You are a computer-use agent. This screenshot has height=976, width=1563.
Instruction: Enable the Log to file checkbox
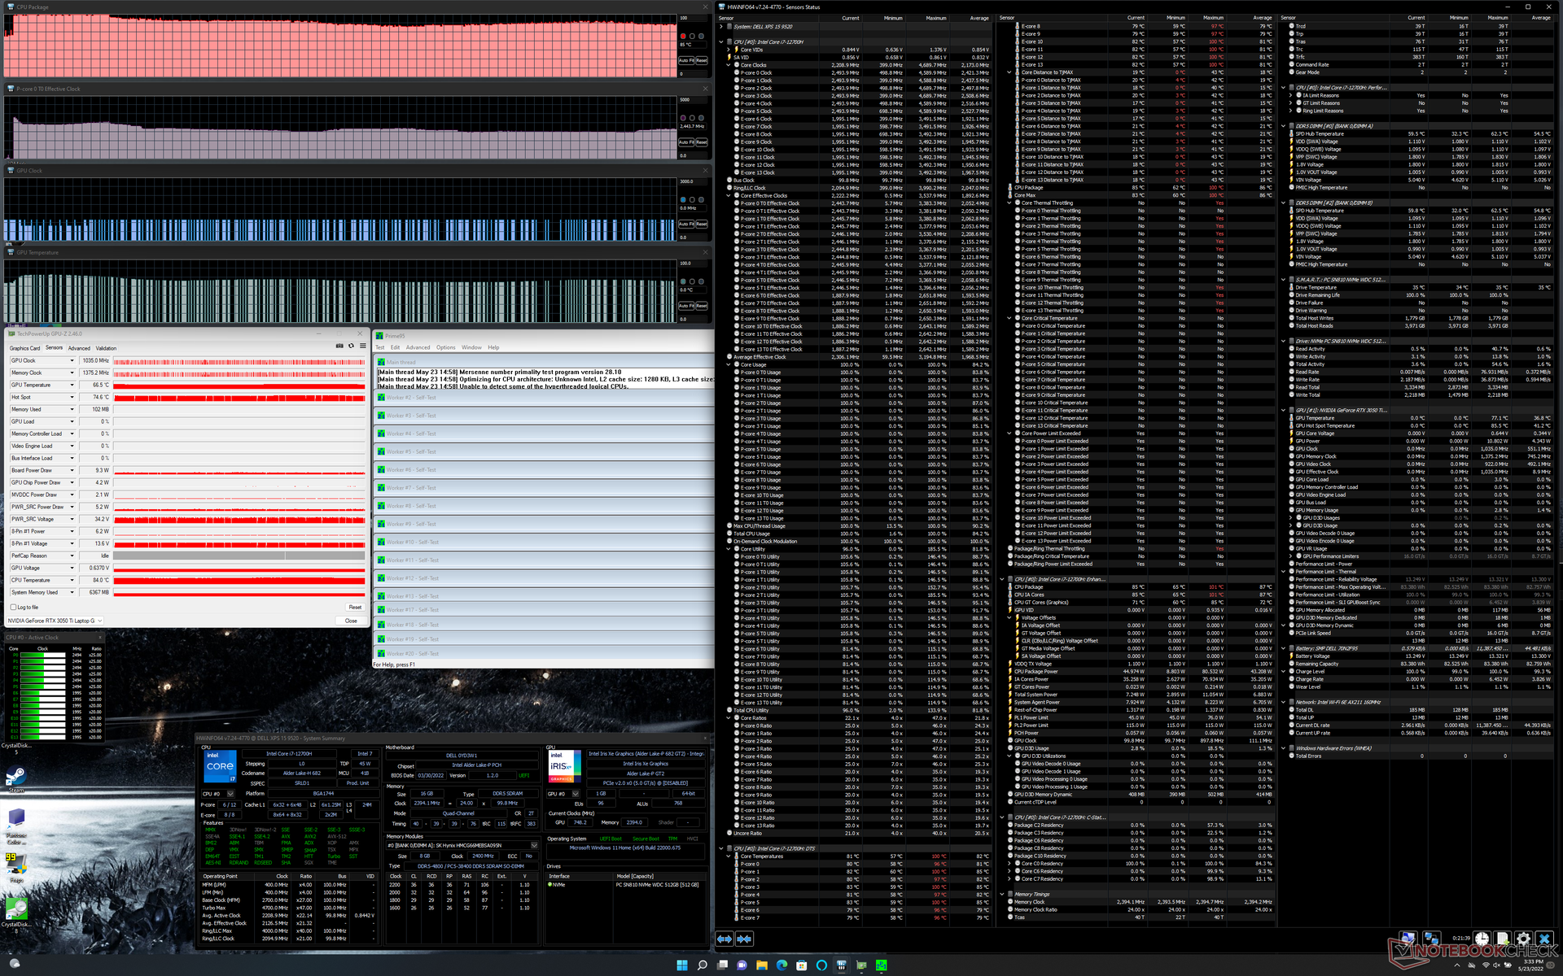pyautogui.click(x=13, y=607)
